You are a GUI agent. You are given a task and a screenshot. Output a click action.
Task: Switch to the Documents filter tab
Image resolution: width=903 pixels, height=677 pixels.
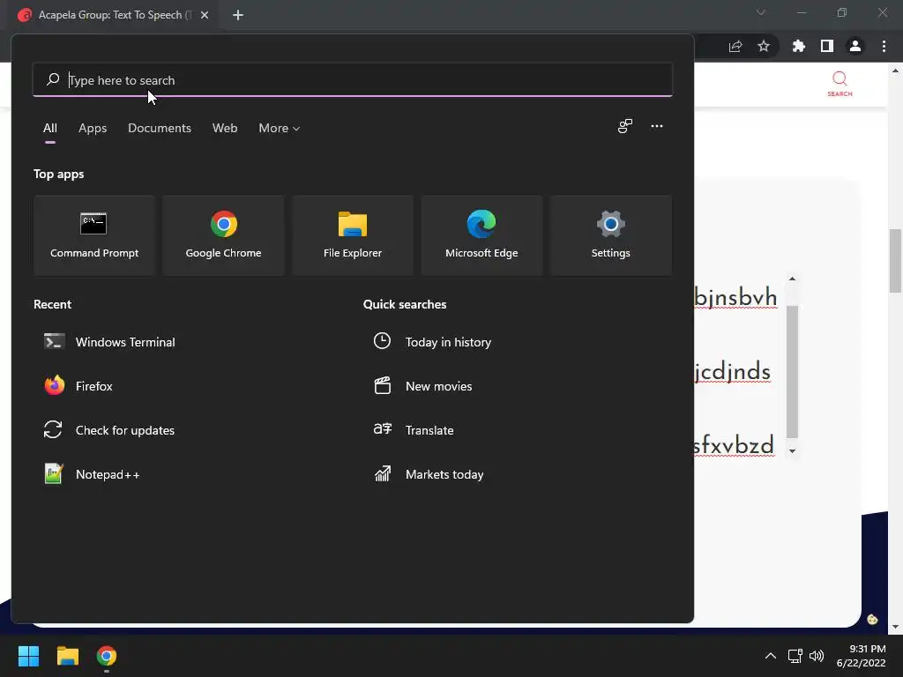(x=160, y=128)
